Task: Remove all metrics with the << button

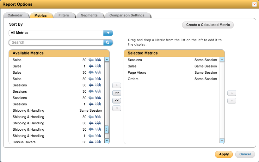Action: click(x=117, y=101)
